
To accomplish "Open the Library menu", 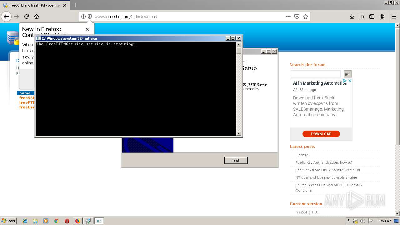I will pos(362,17).
